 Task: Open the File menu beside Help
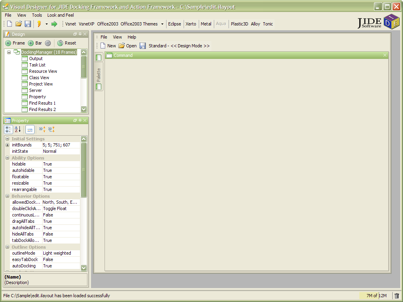click(104, 37)
